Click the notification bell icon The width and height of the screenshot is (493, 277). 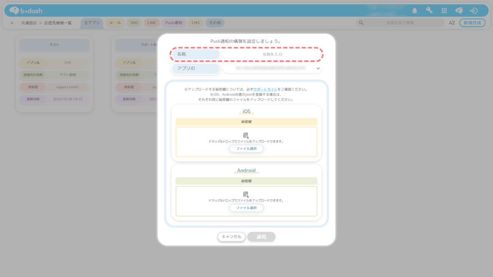tap(414, 11)
